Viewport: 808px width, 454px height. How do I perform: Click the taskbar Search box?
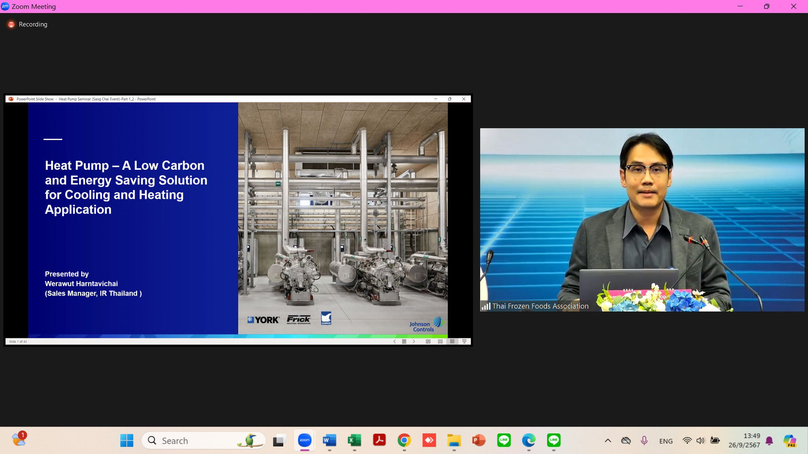204,441
